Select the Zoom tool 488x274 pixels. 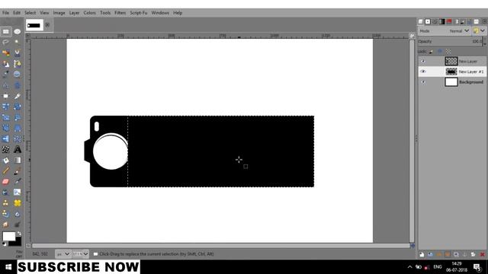click(x=17, y=75)
